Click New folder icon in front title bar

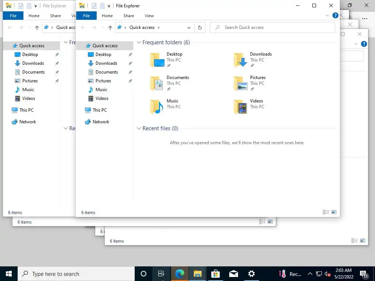102,6
